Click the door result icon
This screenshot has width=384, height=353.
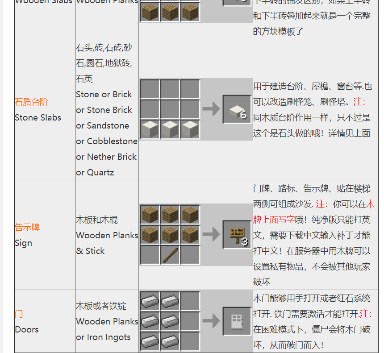(x=237, y=321)
